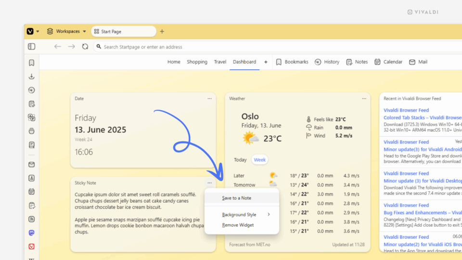Go forward with the forward arrow
Image resolution: width=462 pixels, height=260 pixels.
[x=71, y=47]
